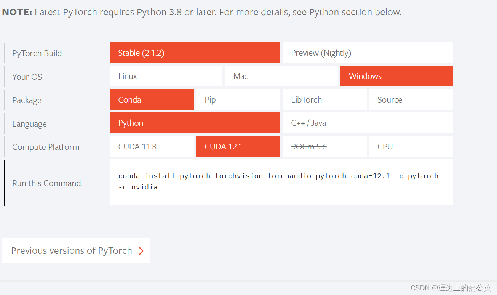Open Previous versions of PyTorch
This screenshot has height=295, width=497.
click(72, 251)
